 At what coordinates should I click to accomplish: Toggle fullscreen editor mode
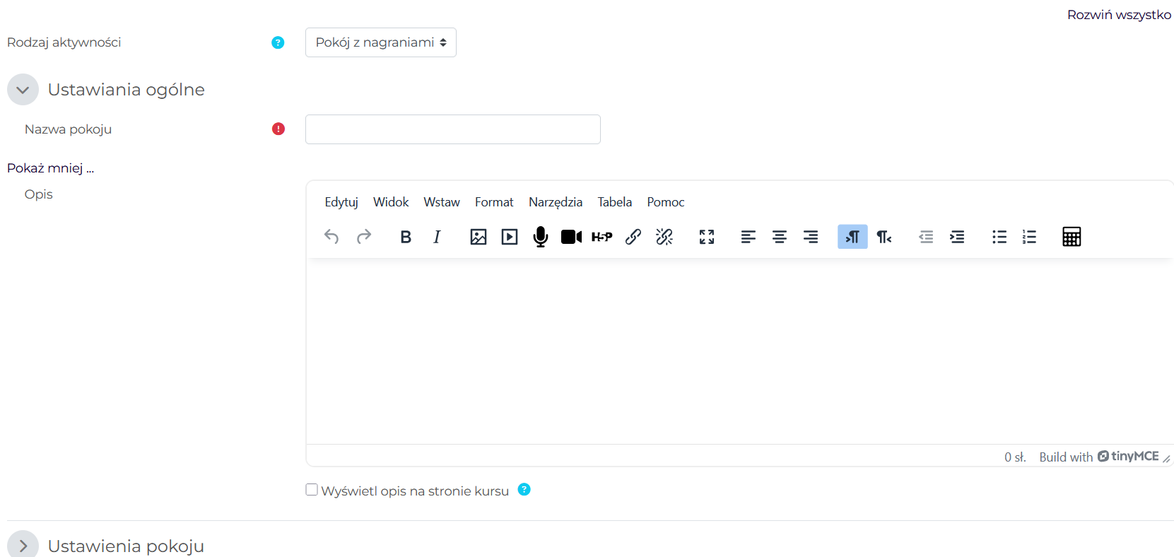(x=707, y=237)
